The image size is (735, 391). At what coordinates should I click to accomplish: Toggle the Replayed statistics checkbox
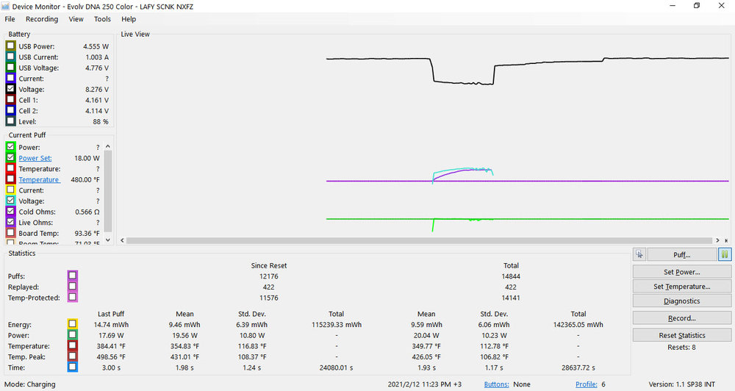pos(72,287)
